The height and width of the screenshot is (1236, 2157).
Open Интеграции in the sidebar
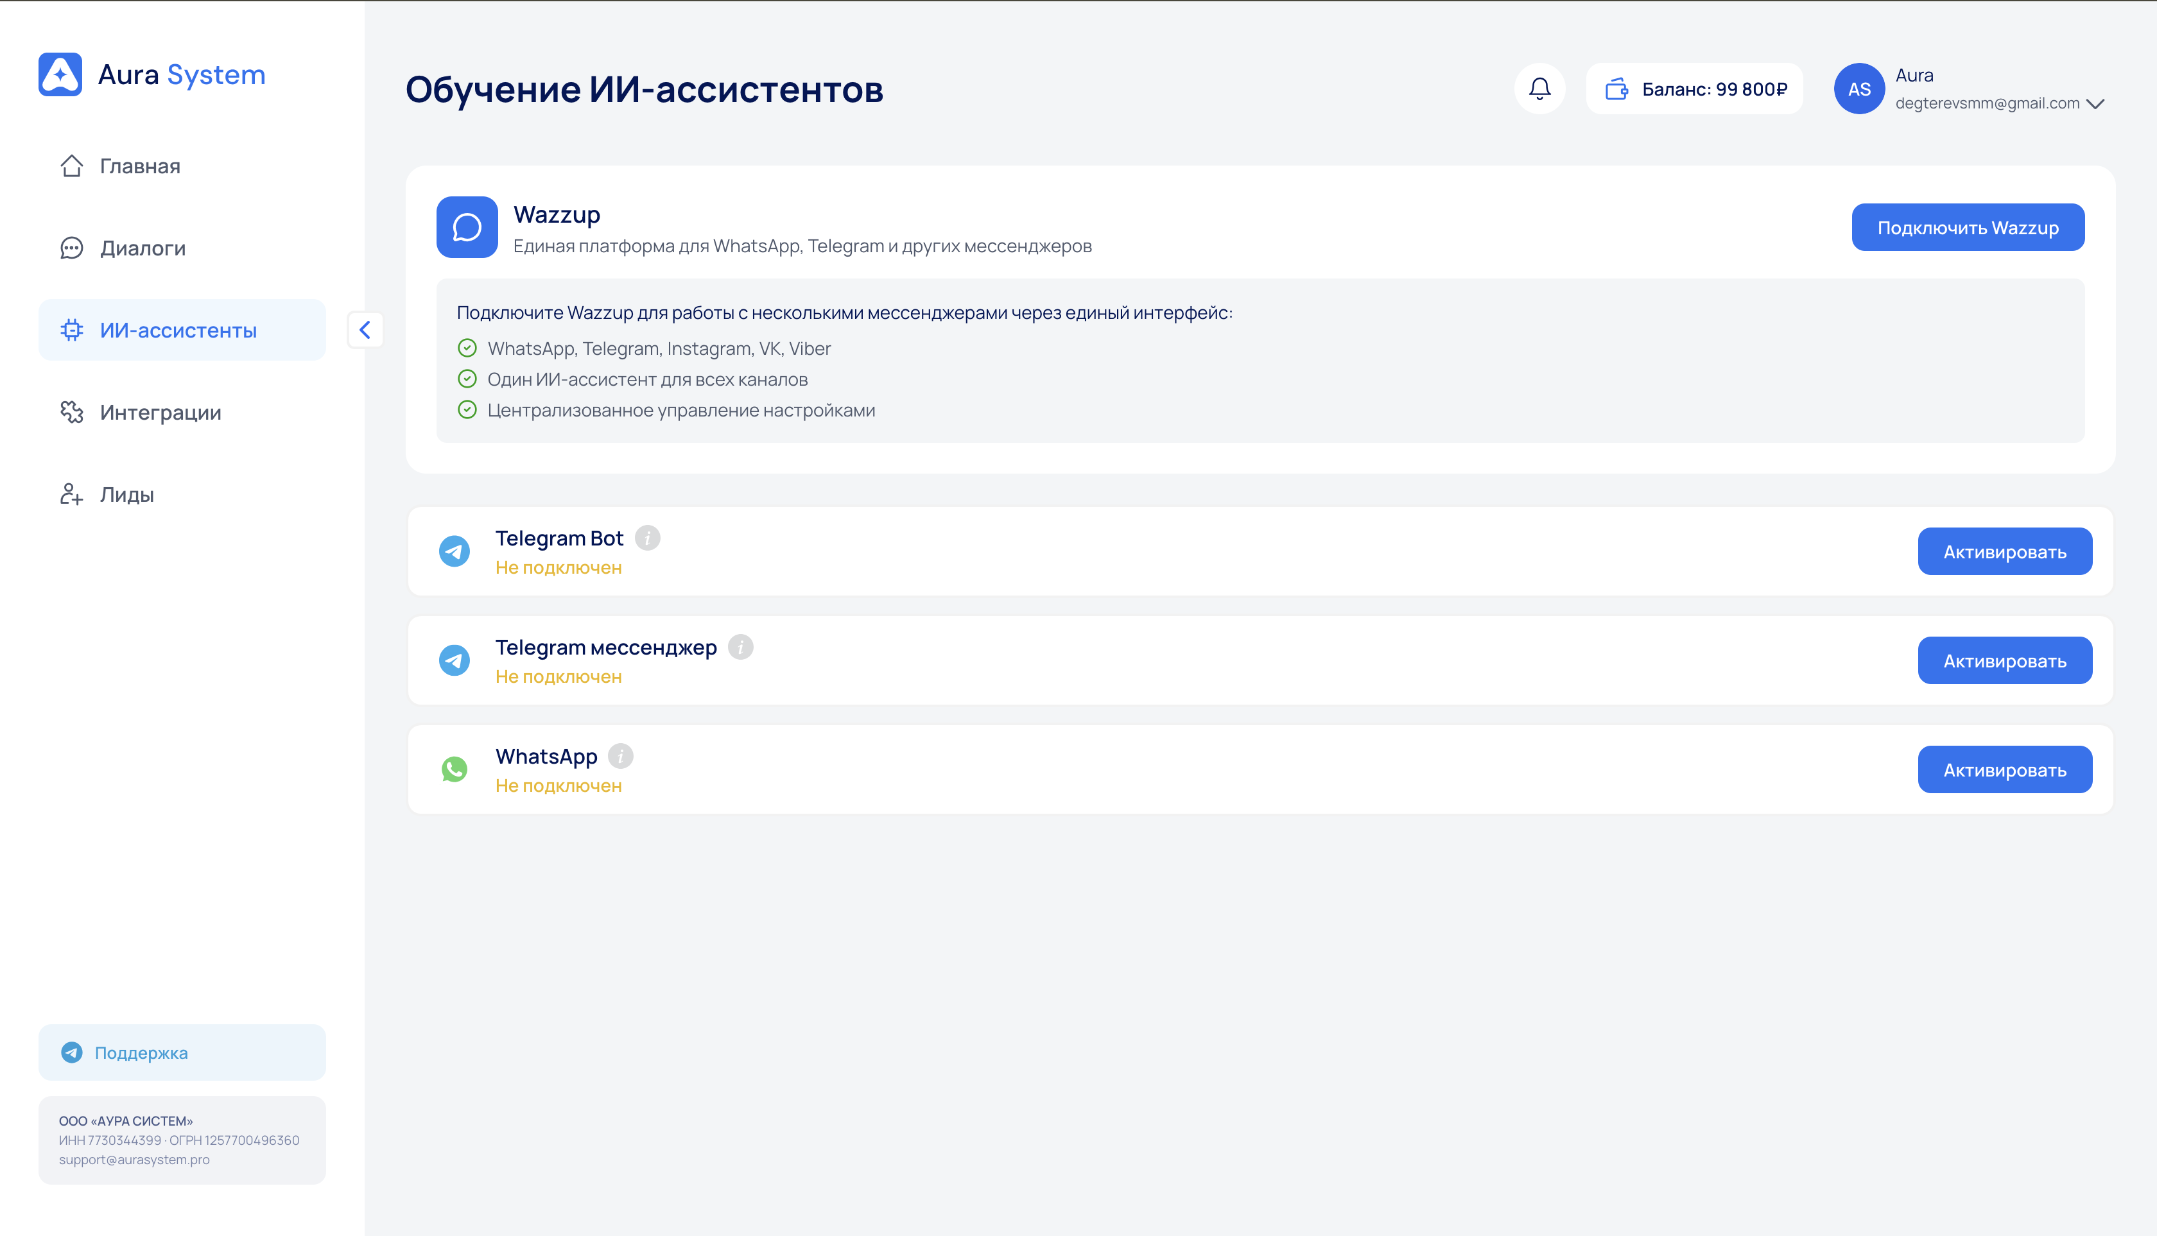tap(160, 412)
